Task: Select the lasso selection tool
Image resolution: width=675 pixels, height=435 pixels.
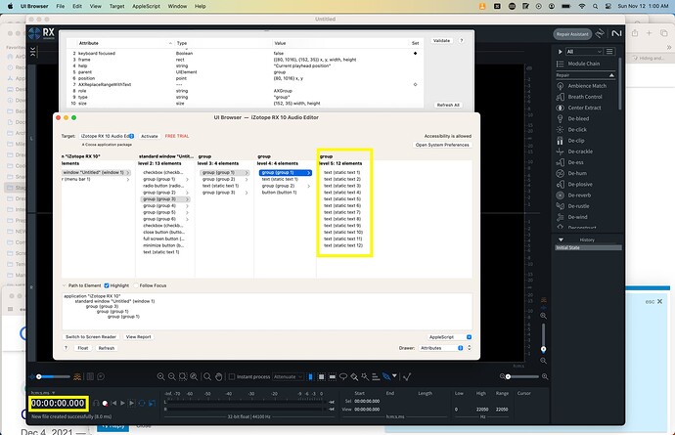Action: [x=343, y=377]
